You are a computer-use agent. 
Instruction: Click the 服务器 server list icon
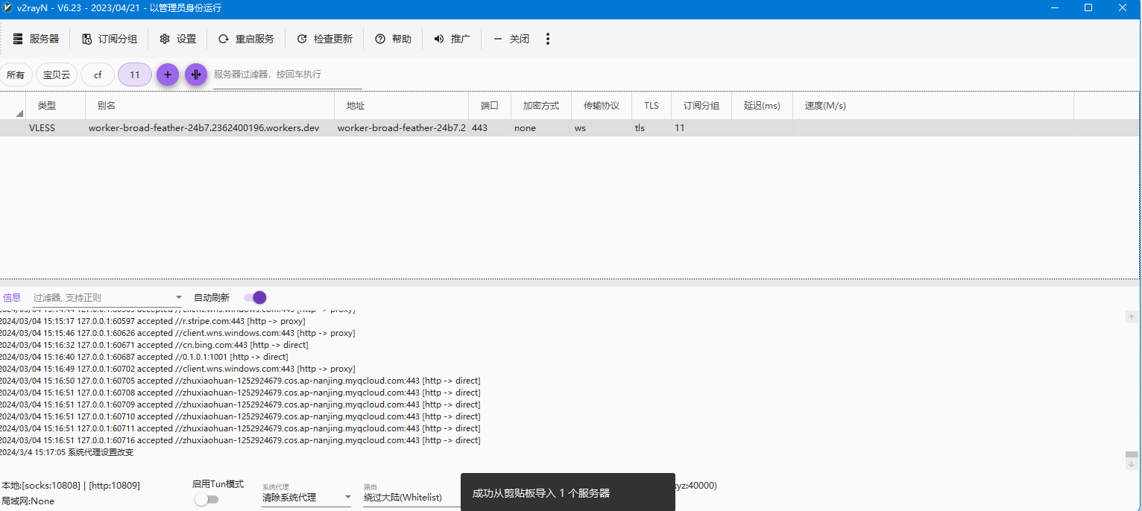(x=18, y=39)
